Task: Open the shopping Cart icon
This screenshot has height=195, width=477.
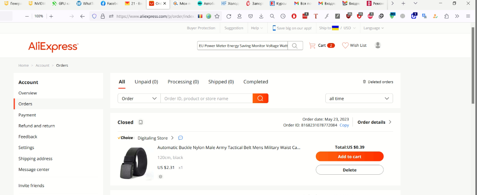Action: pos(312,46)
